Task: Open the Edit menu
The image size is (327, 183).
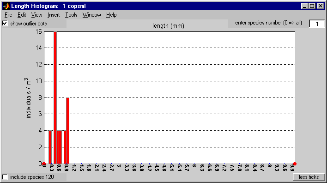Action: pos(22,15)
